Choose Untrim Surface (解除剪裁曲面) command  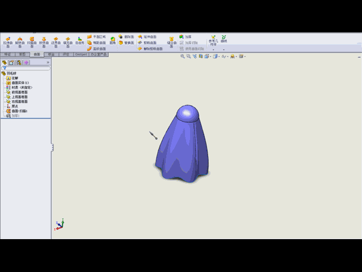coord(150,49)
